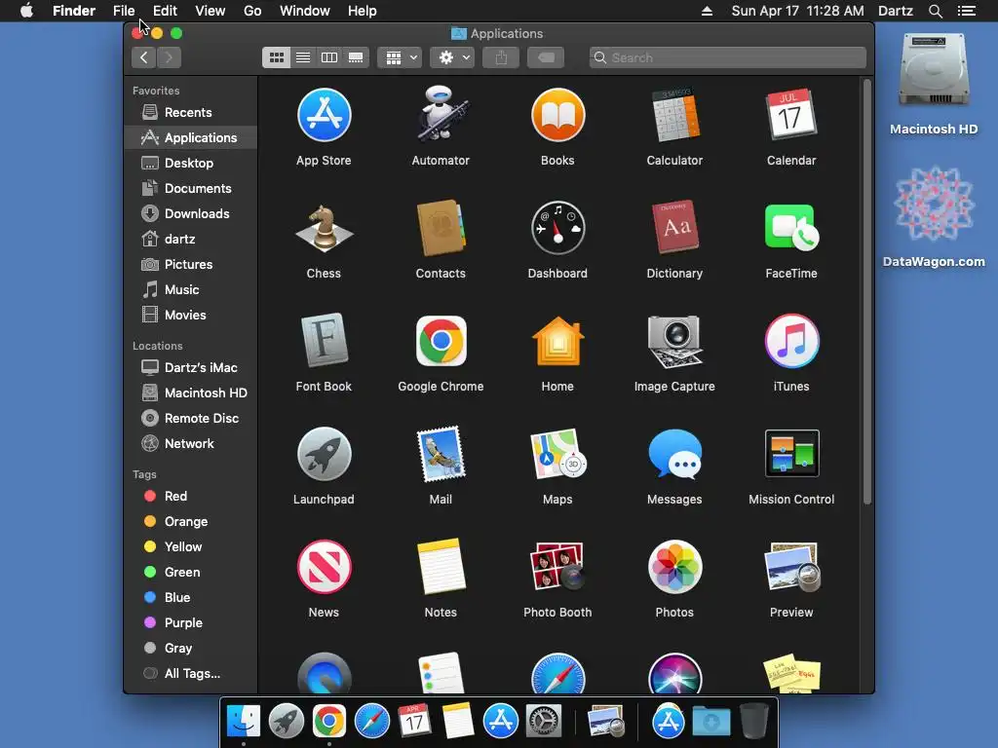Open the Messages app icon
998x748 pixels.
[x=674, y=454]
